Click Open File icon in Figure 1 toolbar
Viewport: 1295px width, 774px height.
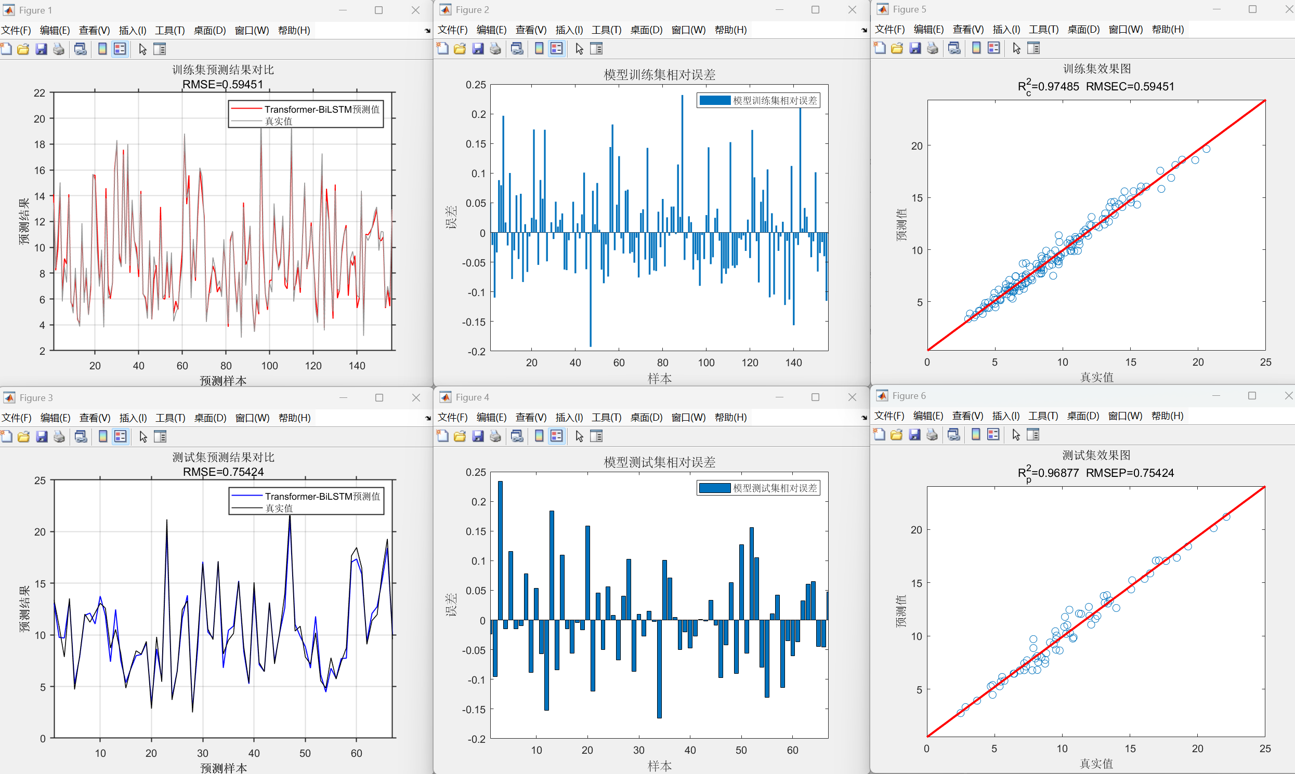[x=23, y=49]
